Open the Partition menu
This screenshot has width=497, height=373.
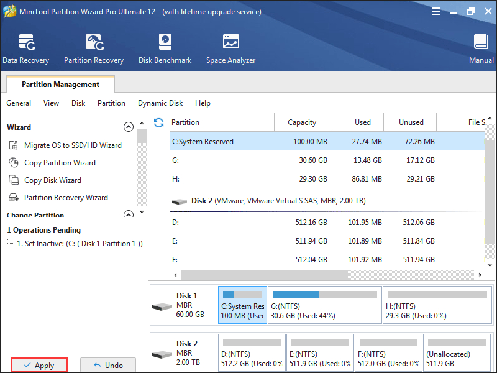click(x=111, y=103)
